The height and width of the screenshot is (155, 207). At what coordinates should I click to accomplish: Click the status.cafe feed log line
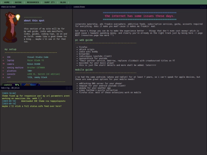(32, 106)
